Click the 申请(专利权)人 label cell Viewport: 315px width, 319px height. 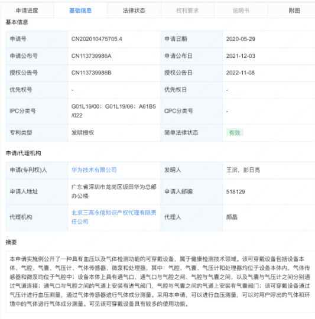(37, 170)
